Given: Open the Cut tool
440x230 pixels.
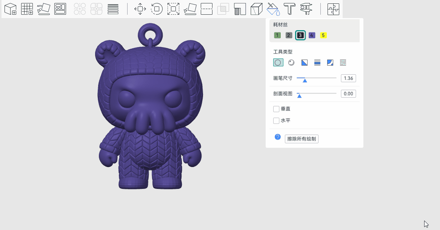Looking at the screenshot, I should (x=206, y=9).
